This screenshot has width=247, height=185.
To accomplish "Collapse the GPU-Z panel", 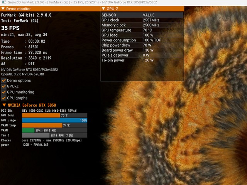I will click(x=103, y=9).
